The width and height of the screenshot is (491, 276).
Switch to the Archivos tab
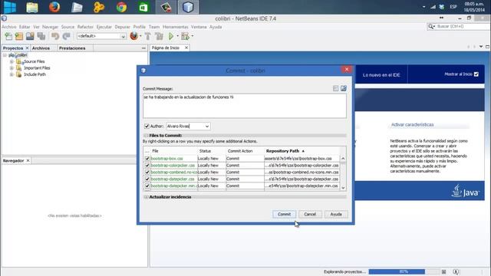pyautogui.click(x=41, y=48)
